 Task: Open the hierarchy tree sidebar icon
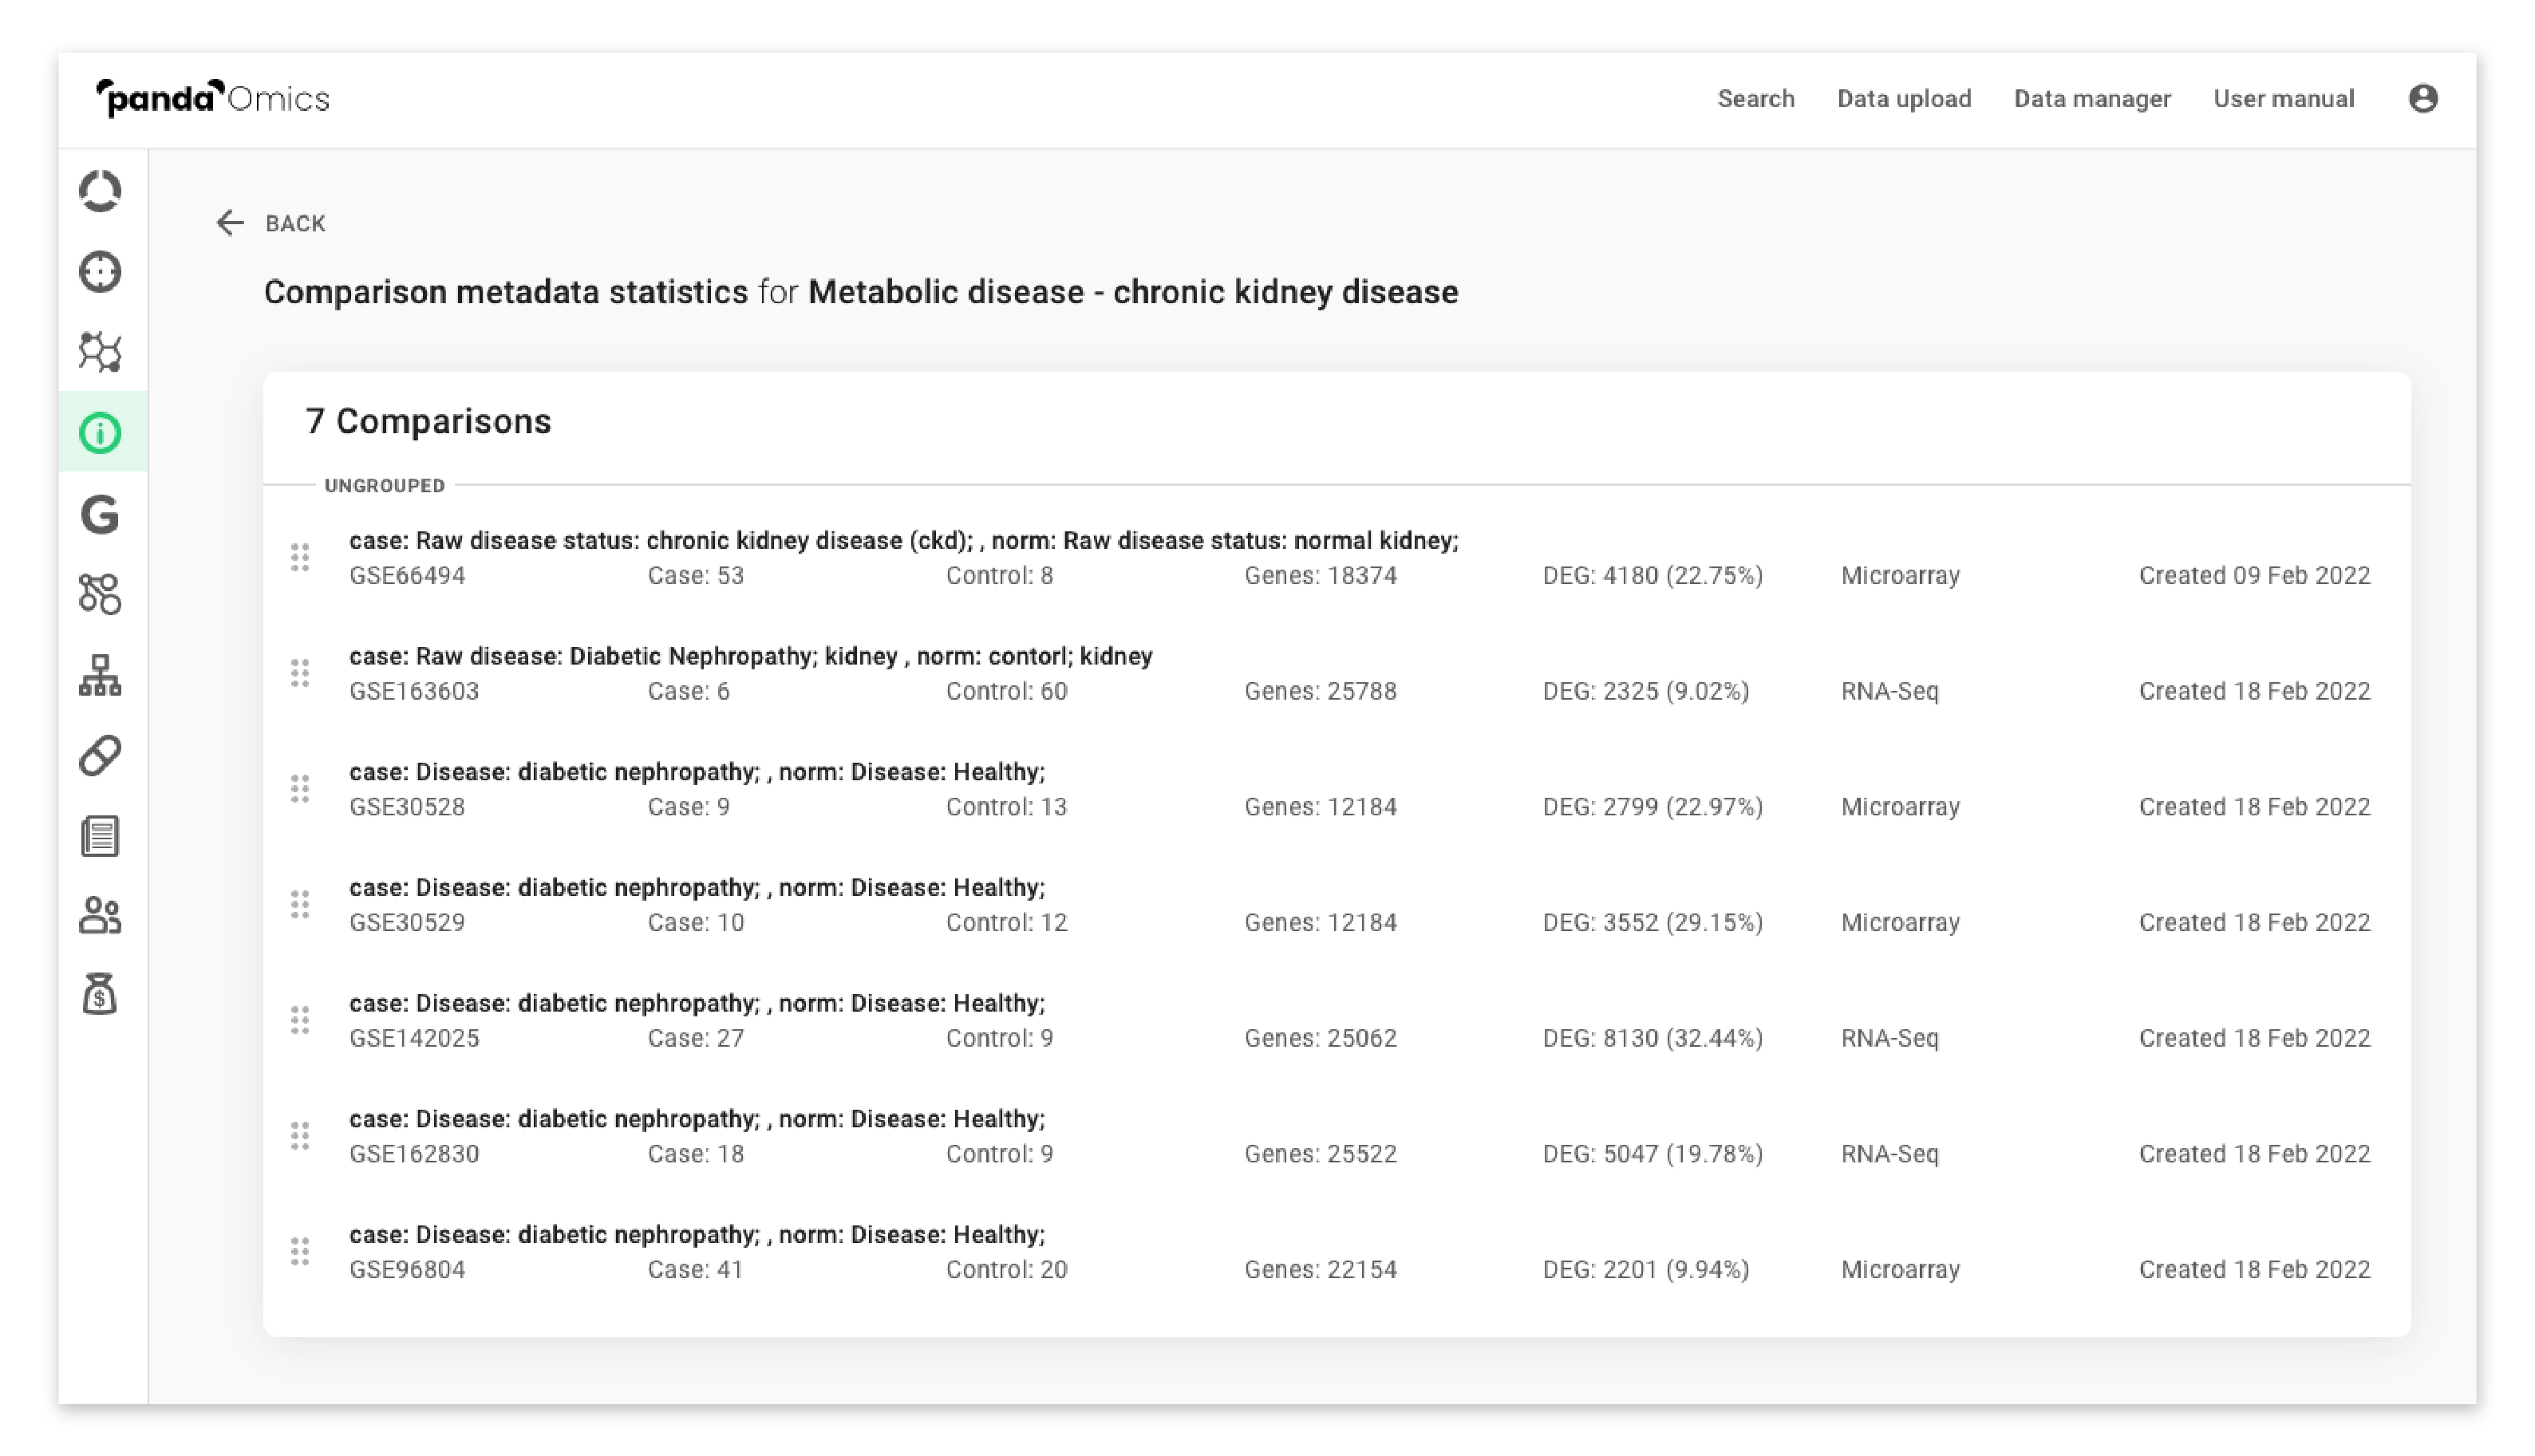tap(100, 676)
